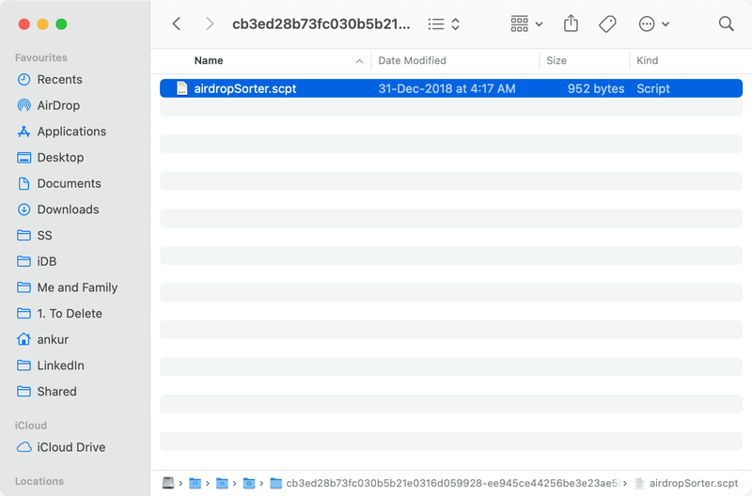Open the list view switcher
752x496 pixels.
pos(444,24)
